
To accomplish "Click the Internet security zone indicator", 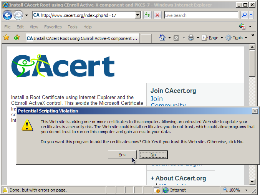I will click(x=191, y=190).
